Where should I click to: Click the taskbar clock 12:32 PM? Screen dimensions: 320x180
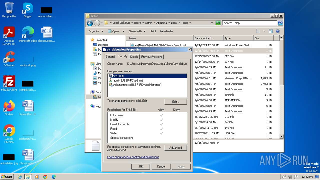click(x=307, y=177)
